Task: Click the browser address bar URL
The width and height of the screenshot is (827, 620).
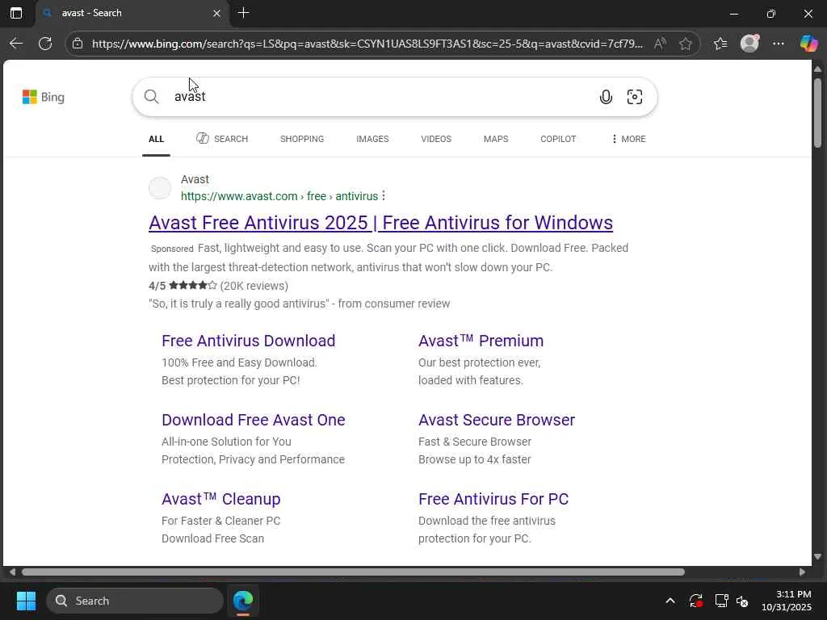Action: 367,44
